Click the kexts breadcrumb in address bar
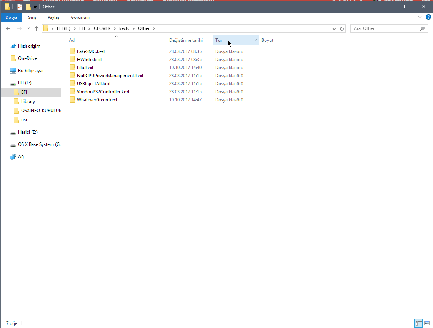 click(x=124, y=28)
